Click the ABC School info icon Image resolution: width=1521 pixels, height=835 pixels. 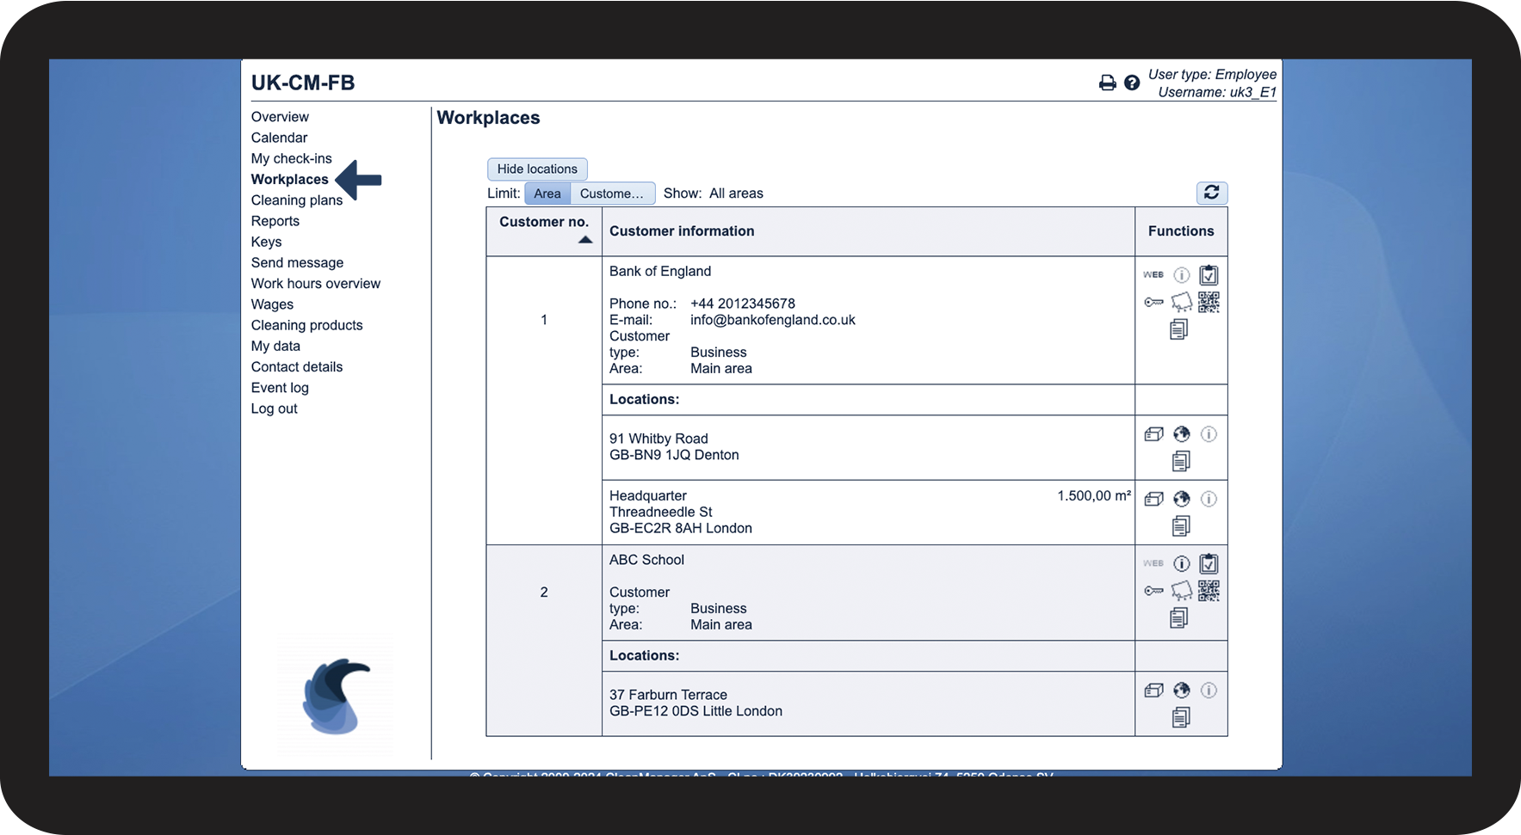[1181, 564]
